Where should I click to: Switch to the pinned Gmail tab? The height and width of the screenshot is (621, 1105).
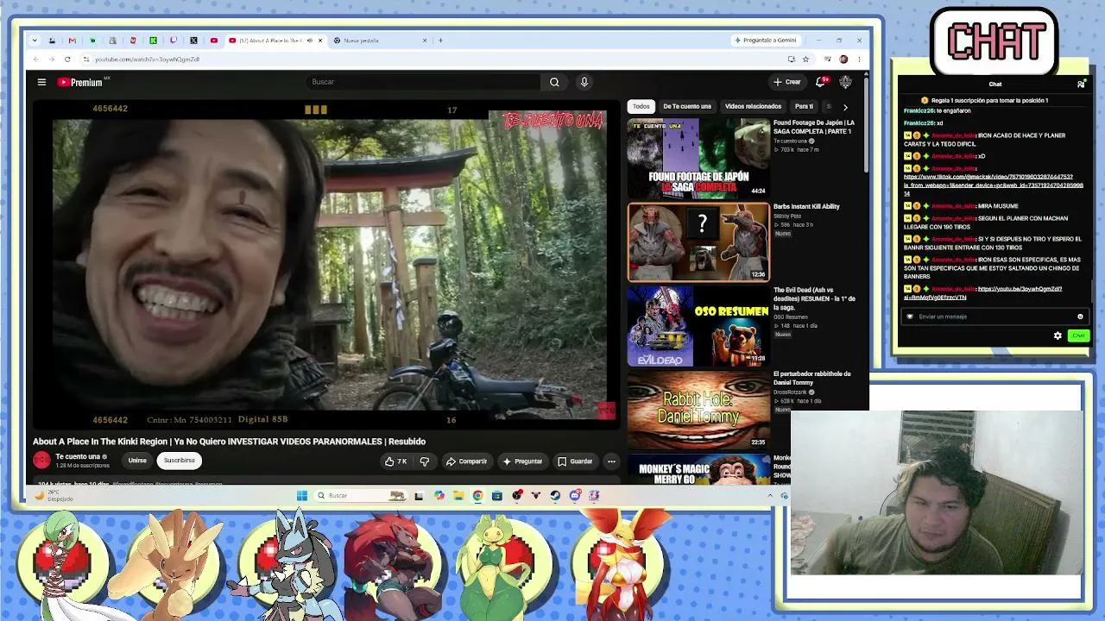point(72,41)
